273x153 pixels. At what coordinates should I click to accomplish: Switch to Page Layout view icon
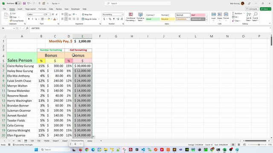(239, 144)
